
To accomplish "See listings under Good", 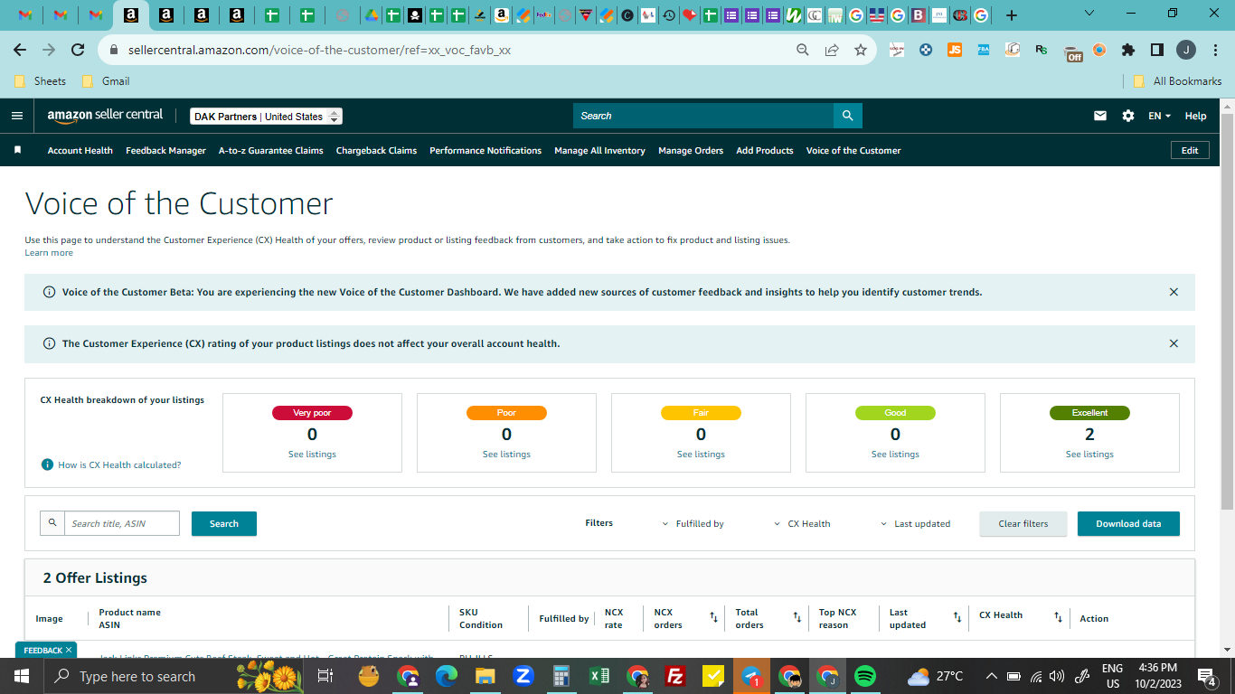I will [x=895, y=454].
